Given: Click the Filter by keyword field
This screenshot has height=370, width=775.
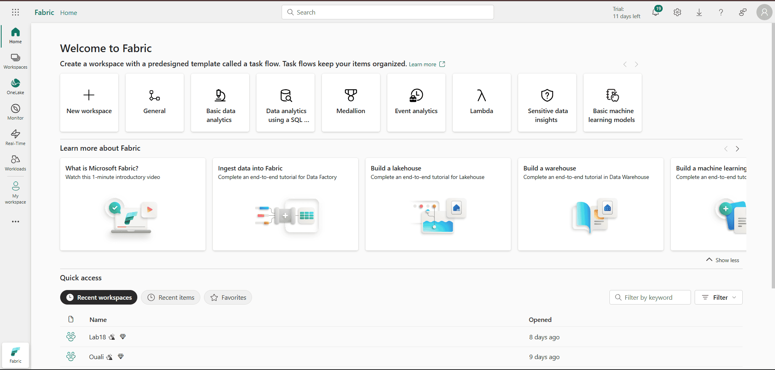Looking at the screenshot, I should pyautogui.click(x=650, y=297).
